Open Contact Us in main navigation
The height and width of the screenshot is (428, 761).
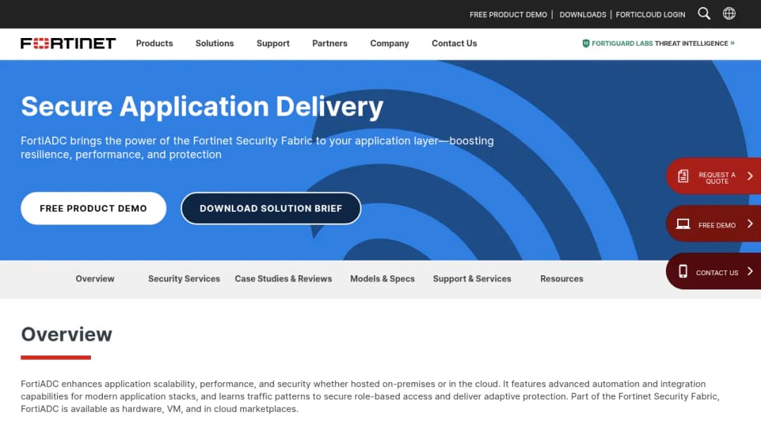(454, 43)
